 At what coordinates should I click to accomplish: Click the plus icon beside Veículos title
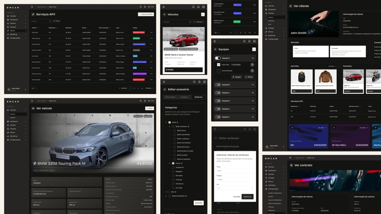[203, 14]
